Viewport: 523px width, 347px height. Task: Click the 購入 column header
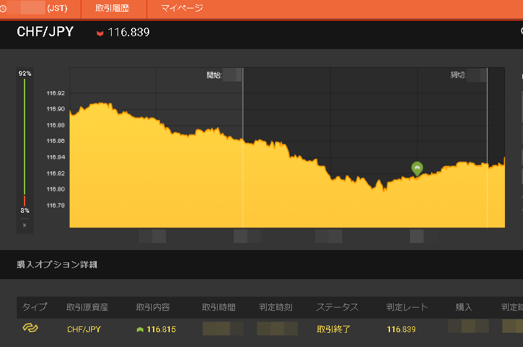tap(464, 307)
